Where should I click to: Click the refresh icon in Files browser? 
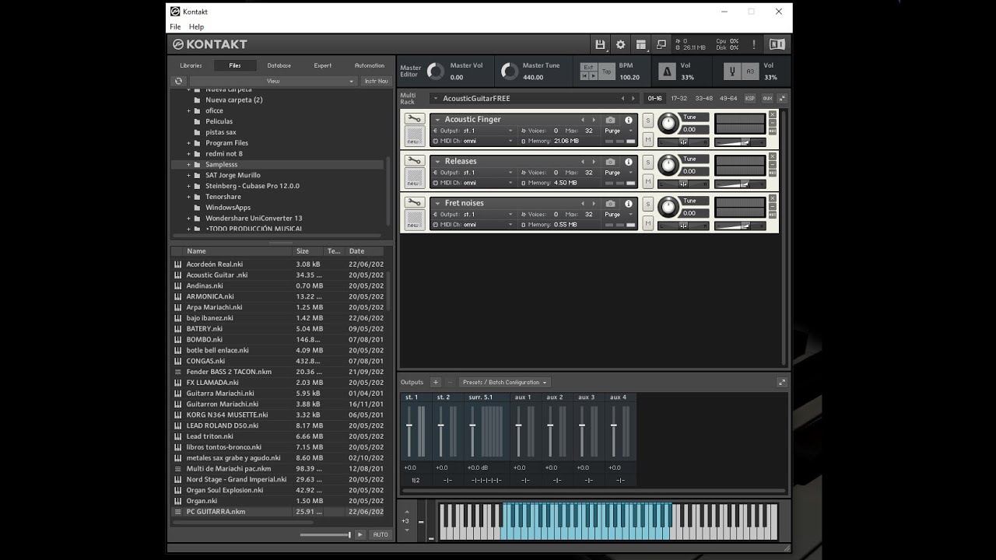point(179,81)
